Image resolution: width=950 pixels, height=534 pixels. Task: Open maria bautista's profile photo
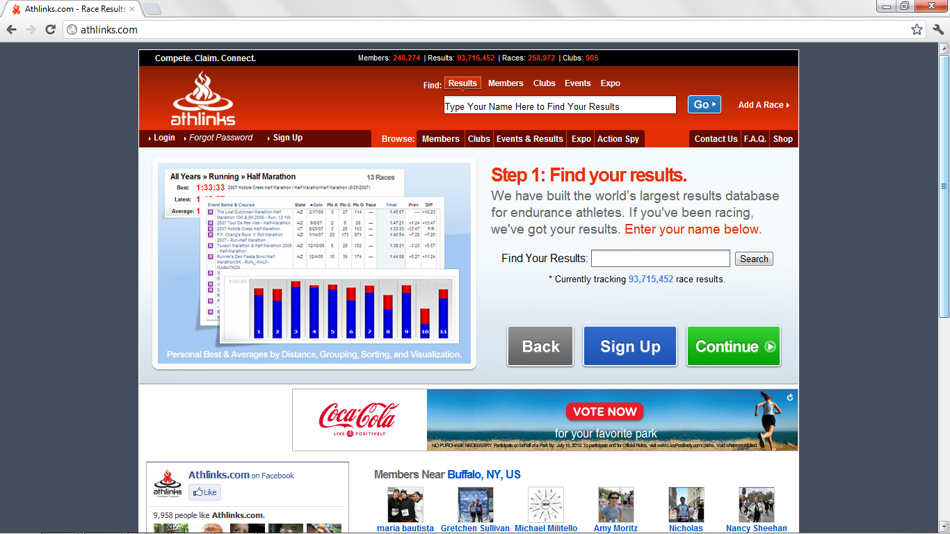(x=405, y=504)
